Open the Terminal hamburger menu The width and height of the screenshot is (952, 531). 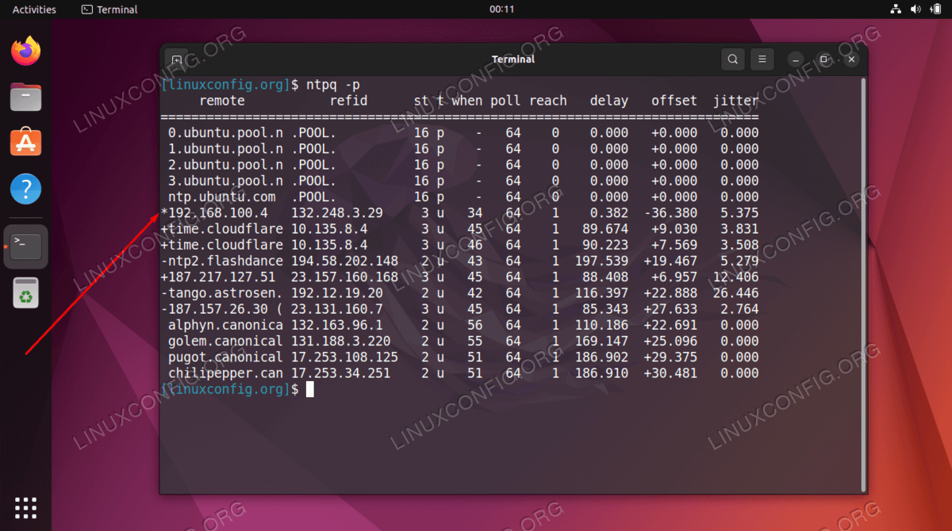pyautogui.click(x=762, y=59)
